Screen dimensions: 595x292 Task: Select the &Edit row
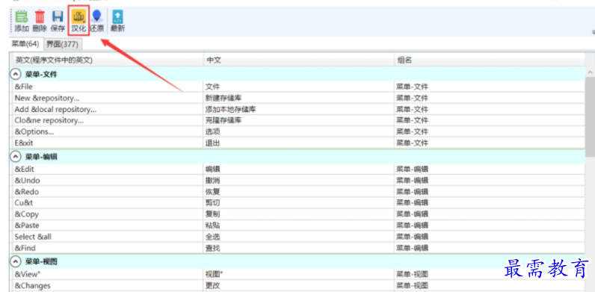point(298,169)
